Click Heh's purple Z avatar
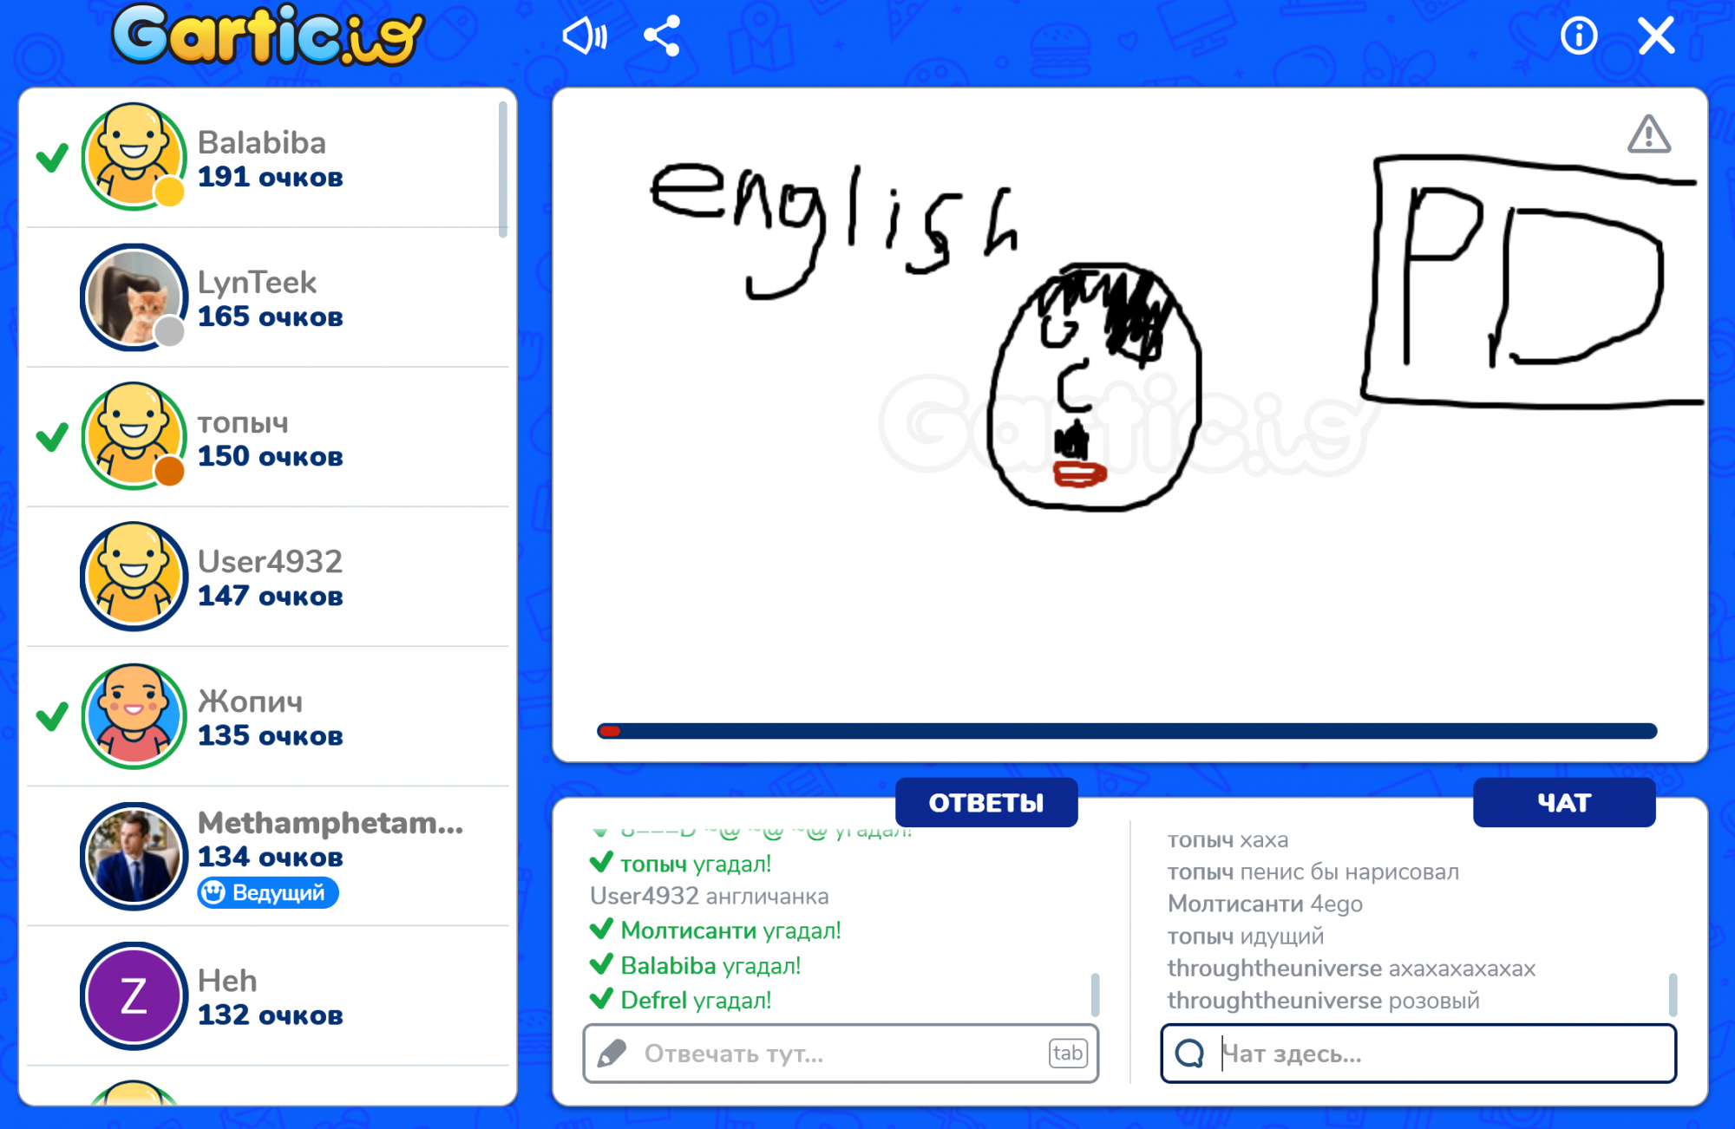Image resolution: width=1735 pixels, height=1129 pixels. pos(134,995)
